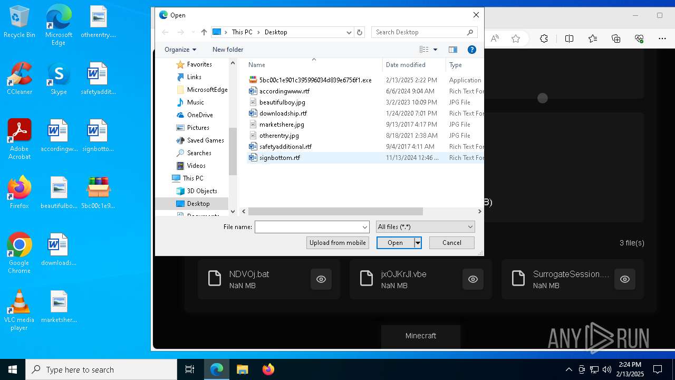Open VLC media player shortcut
The width and height of the screenshot is (675, 380).
[x=19, y=310]
